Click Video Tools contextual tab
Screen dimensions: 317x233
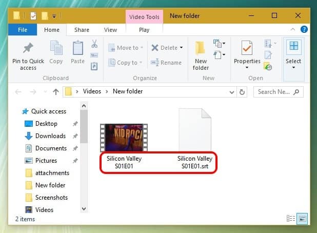coord(144,17)
